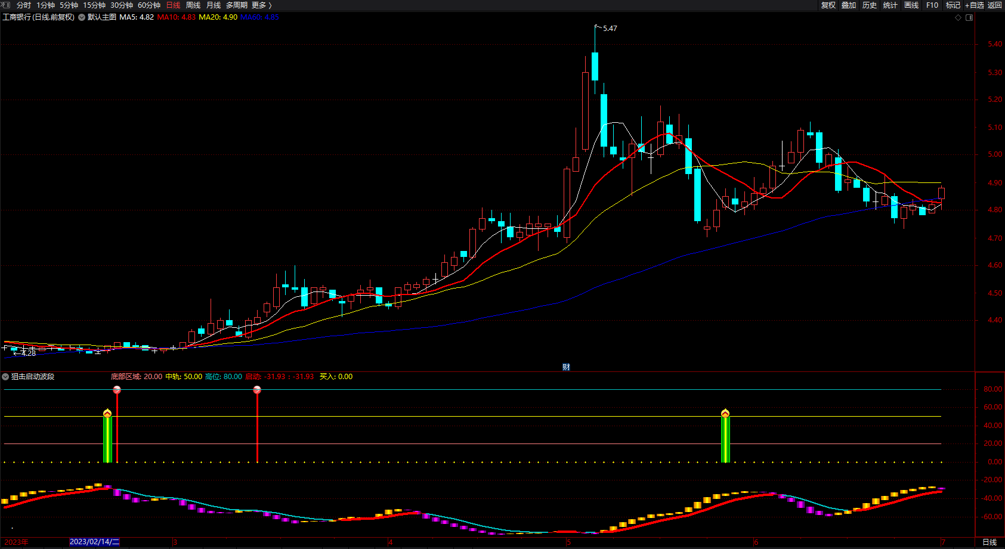Screen dimensions: 1005x549
Task: Click the 2023年 year label on time axis
Action: coord(16,542)
